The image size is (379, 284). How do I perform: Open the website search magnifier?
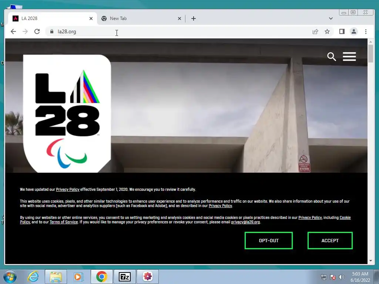pyautogui.click(x=331, y=57)
